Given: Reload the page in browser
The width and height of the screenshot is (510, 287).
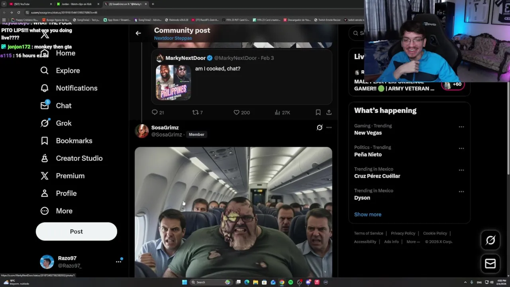Looking at the screenshot, I should [18, 12].
